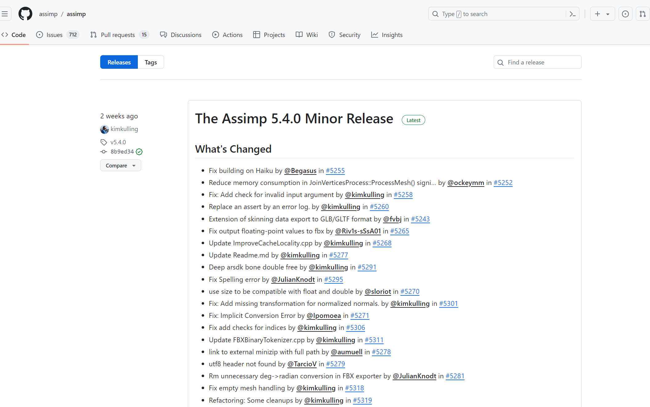This screenshot has height=407, width=650.
Task: Focus the Find a release field
Action: (537, 62)
